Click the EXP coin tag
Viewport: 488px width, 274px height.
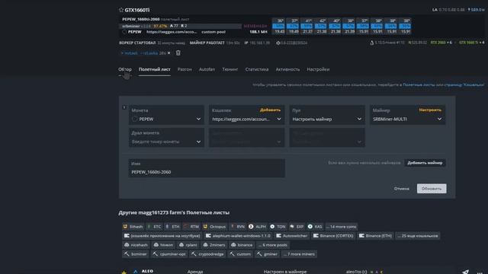point(297,227)
